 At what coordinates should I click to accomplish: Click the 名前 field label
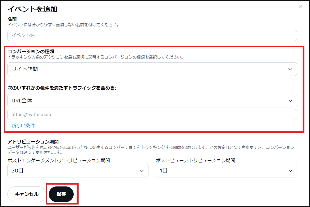pyautogui.click(x=12, y=19)
